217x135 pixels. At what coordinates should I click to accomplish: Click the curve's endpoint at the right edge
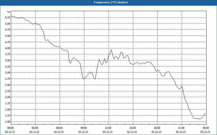point(205,113)
